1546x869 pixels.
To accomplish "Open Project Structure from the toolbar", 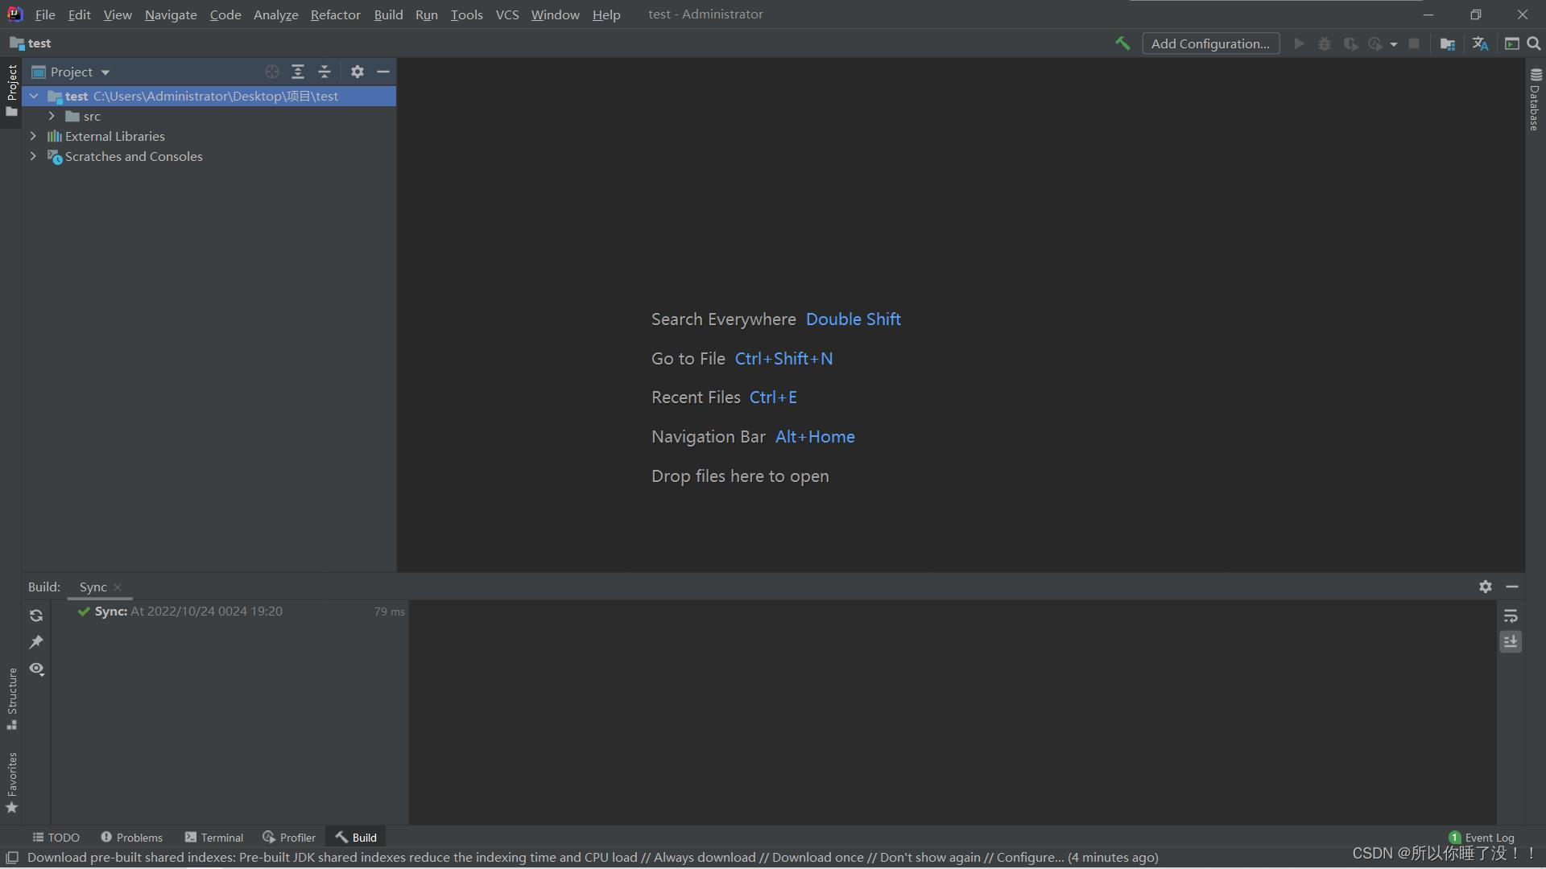I will tap(1447, 44).
